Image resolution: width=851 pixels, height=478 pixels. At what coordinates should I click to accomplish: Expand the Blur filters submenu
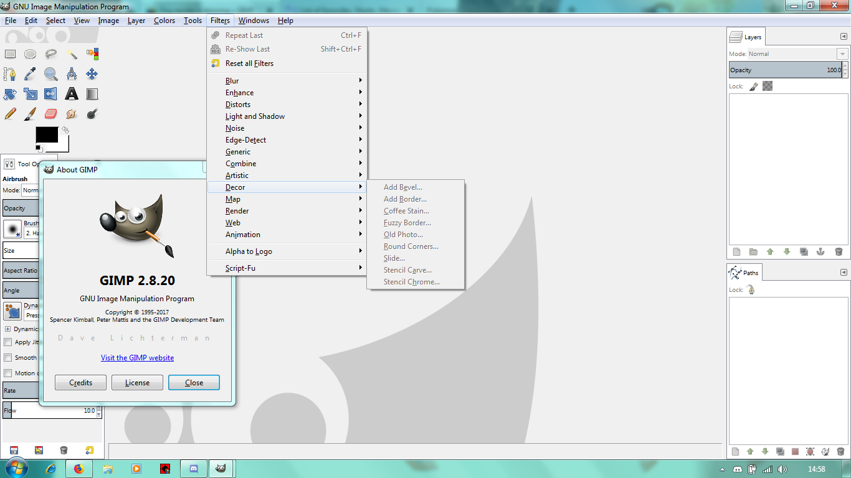click(287, 80)
